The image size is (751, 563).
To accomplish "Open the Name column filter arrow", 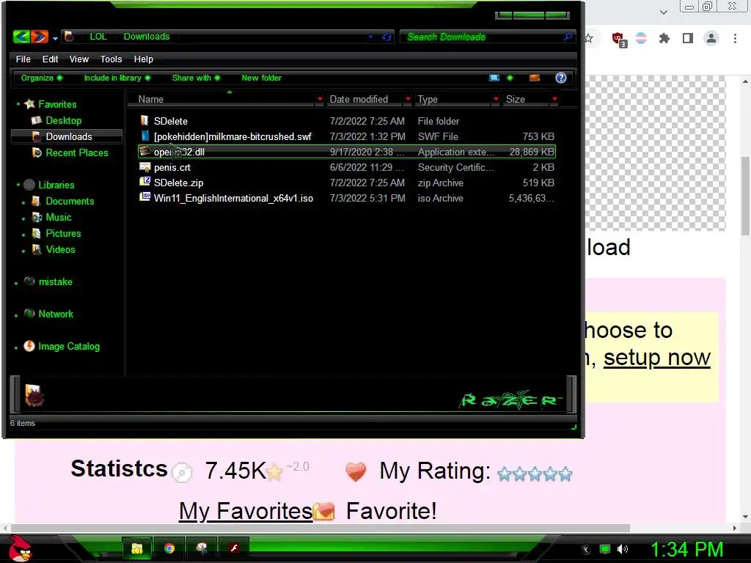I will [x=320, y=99].
